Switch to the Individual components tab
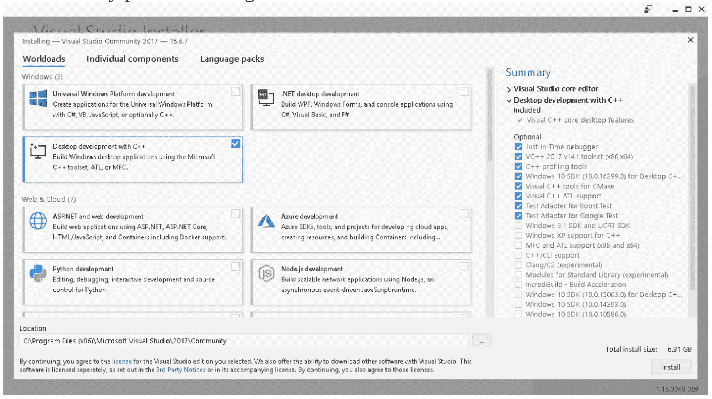This screenshot has width=712, height=399. click(x=132, y=59)
